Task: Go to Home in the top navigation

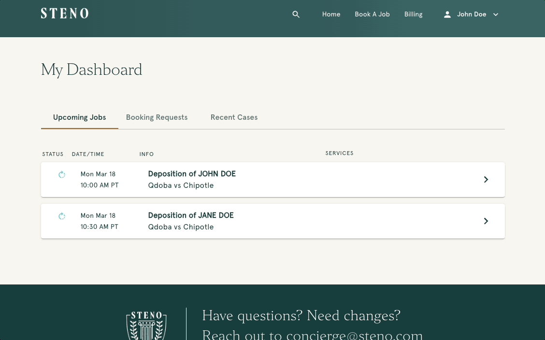Action: 331,14
